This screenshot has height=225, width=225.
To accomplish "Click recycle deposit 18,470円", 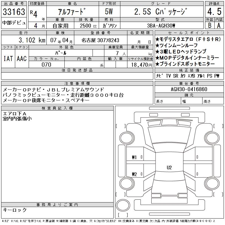I will pos(141,65).
